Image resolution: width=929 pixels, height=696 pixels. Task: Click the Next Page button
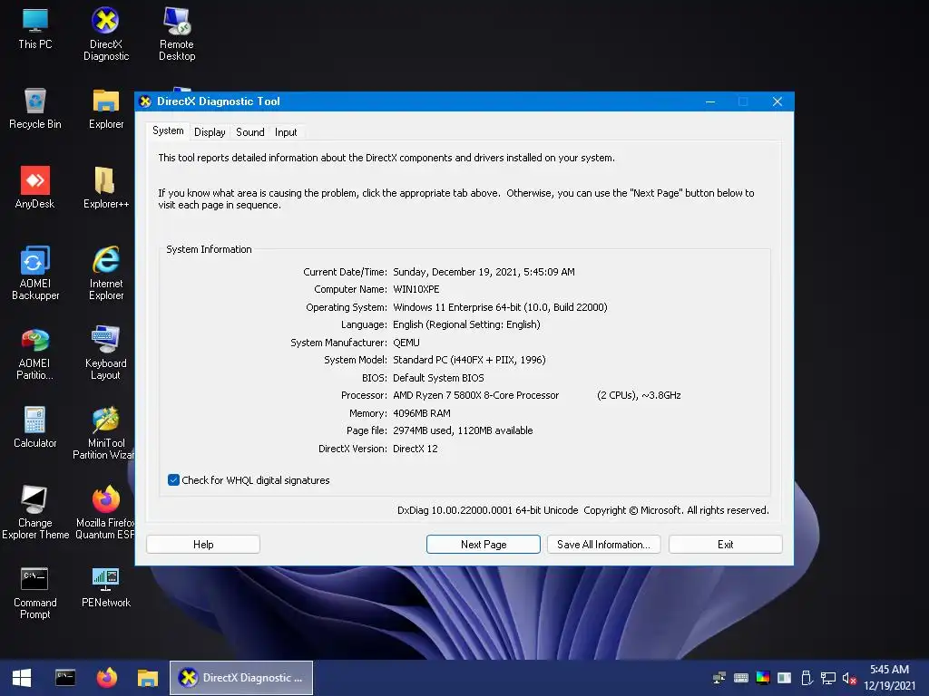click(x=484, y=545)
